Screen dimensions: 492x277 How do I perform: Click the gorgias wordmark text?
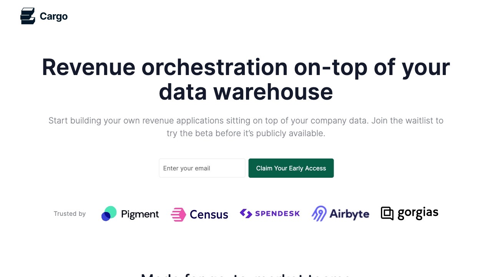(418, 213)
